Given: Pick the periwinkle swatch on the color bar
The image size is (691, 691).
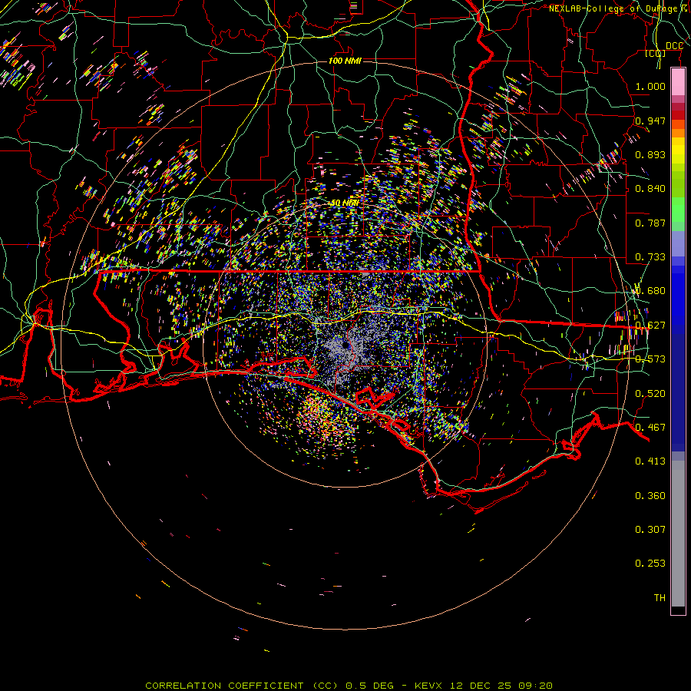Looking at the screenshot, I should [678, 244].
